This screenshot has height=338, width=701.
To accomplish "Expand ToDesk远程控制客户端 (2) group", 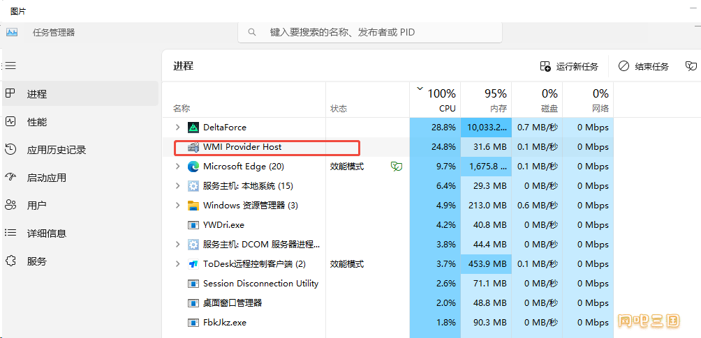I will [178, 264].
